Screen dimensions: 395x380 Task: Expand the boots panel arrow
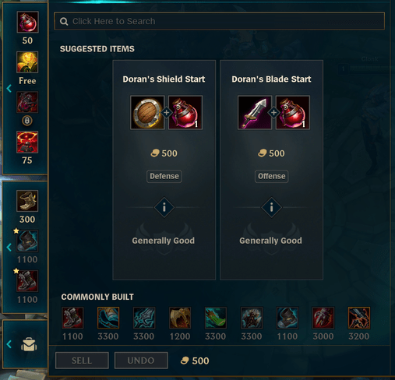coord(9,247)
